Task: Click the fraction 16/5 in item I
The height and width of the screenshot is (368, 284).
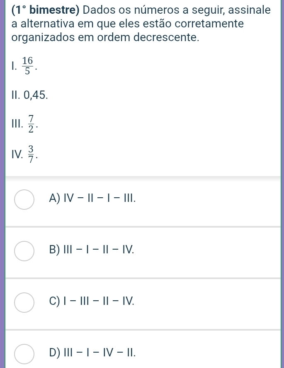Action: coord(28,66)
